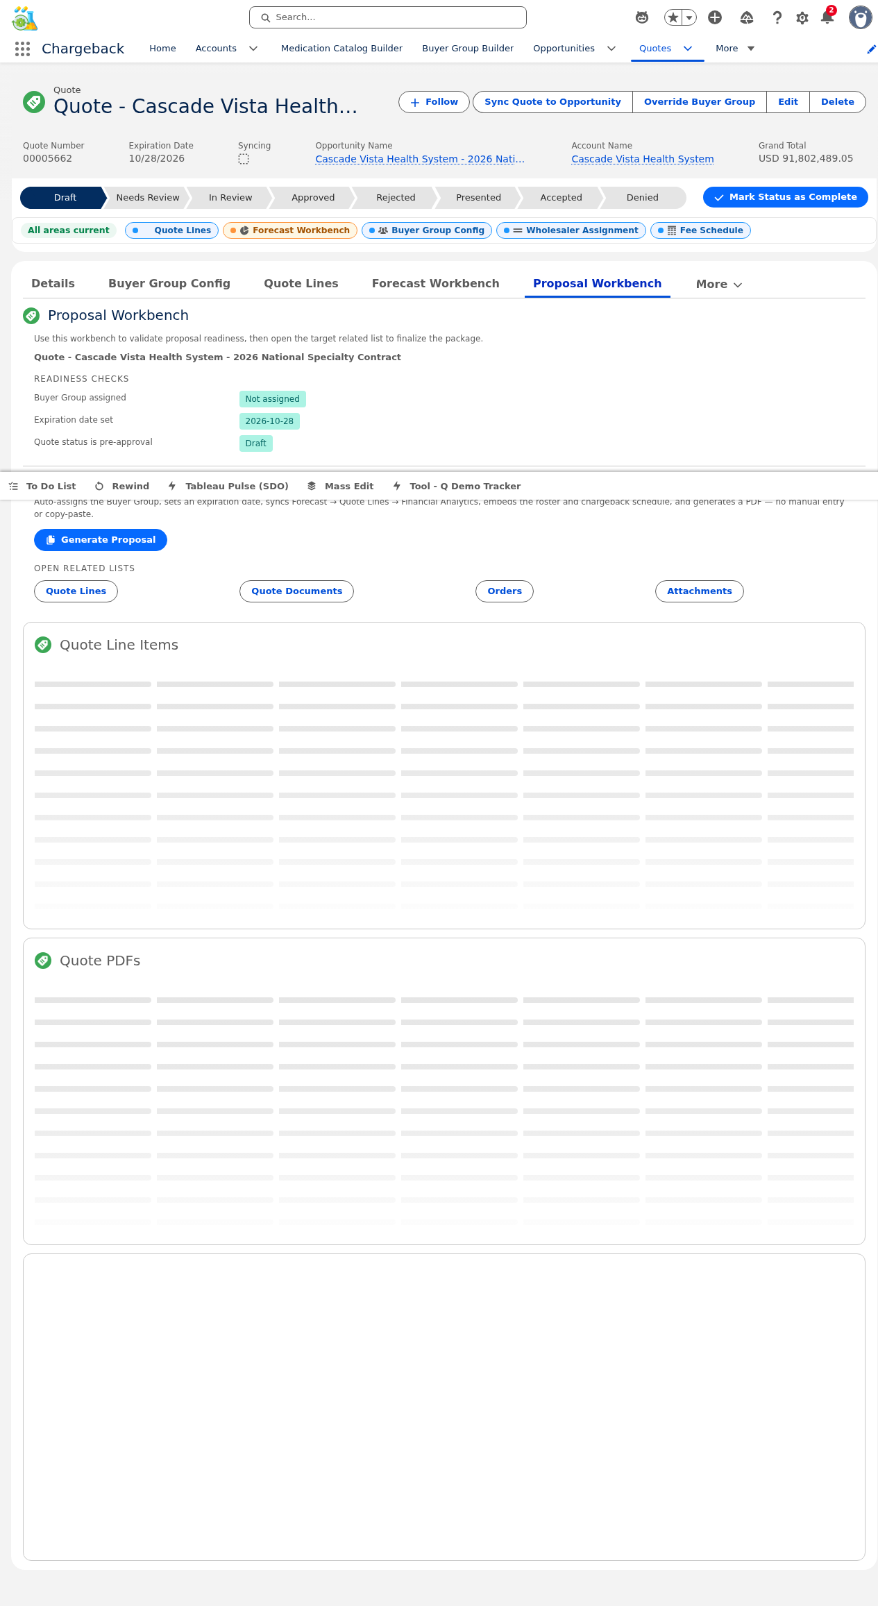Open Buyer Group Builder tab
878x1606 pixels.
pos(468,49)
